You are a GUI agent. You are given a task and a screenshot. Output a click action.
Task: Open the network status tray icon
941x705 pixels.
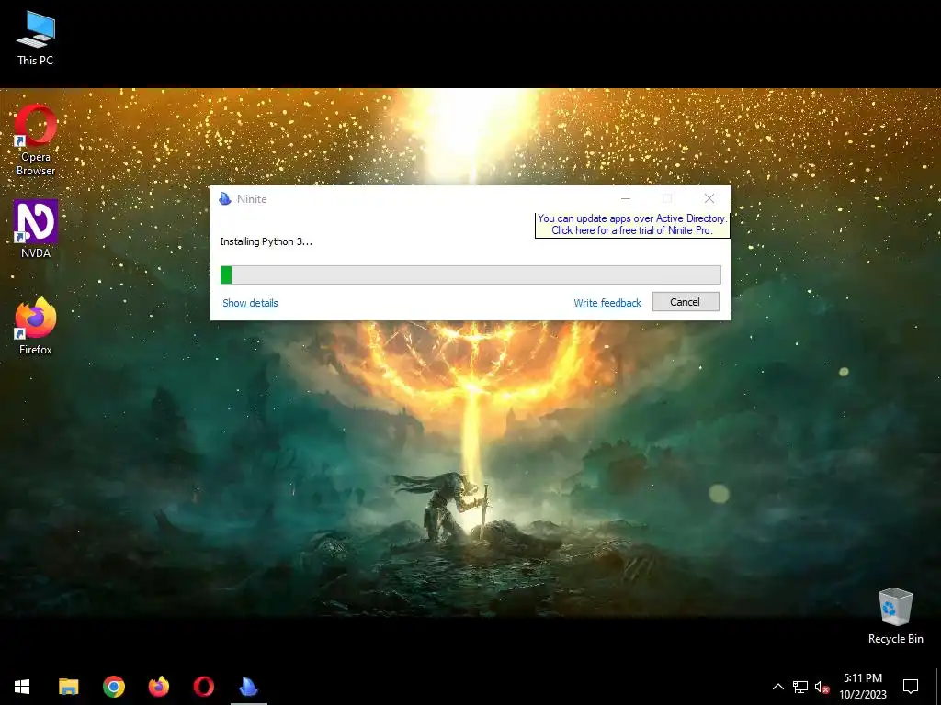800,687
